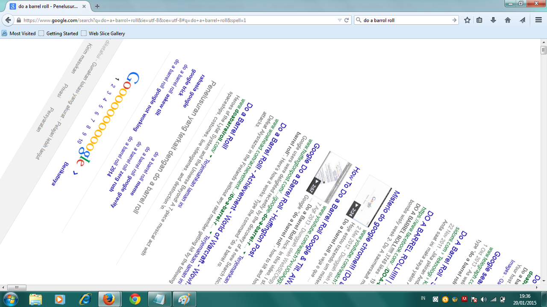Click the 19:36 clock and date
Viewport: 547px width, 307px height.
[x=524, y=299]
